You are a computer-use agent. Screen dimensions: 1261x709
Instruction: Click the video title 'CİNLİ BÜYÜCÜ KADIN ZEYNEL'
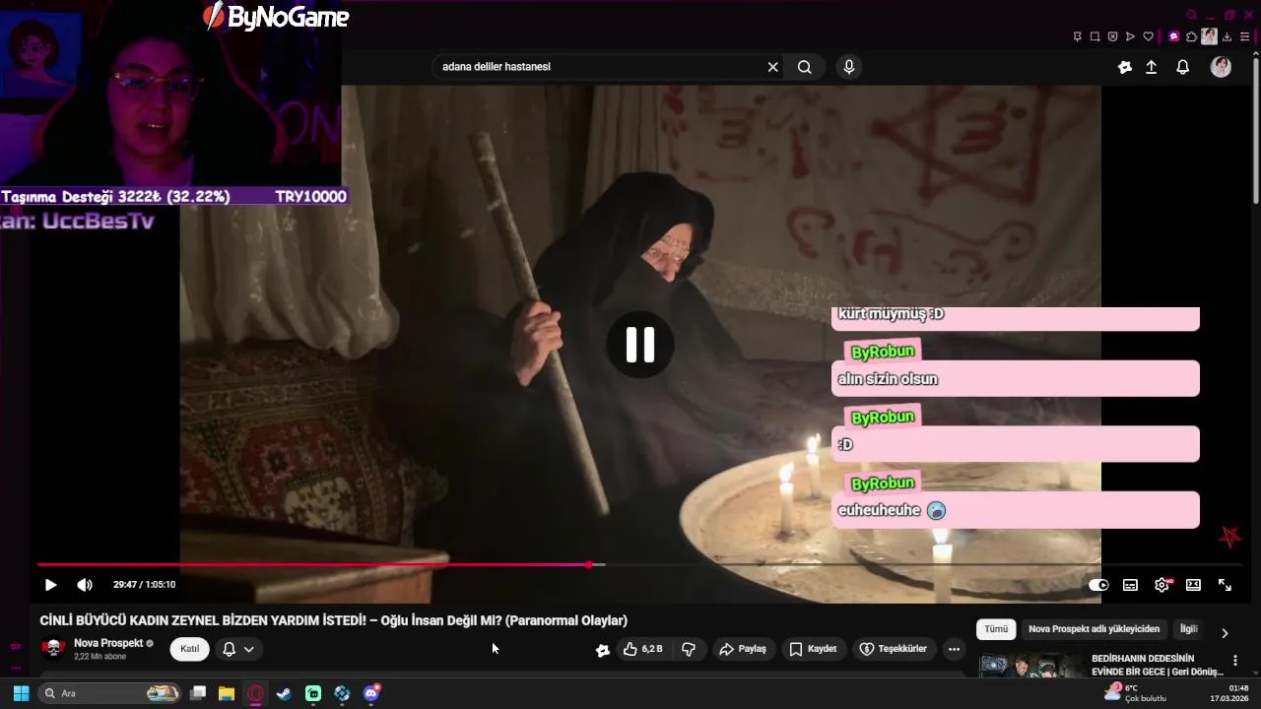point(333,620)
